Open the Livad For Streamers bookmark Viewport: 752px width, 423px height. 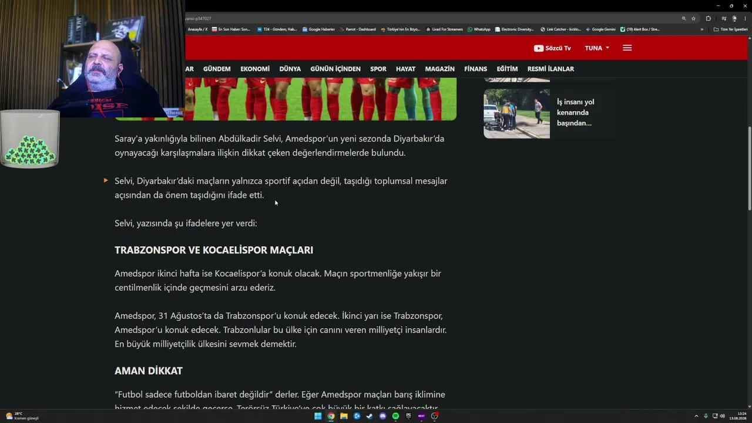[x=444, y=29]
